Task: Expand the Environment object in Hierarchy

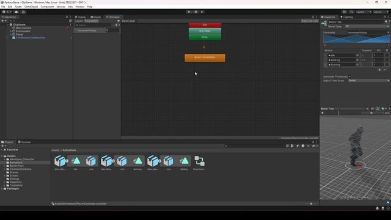Action: (10, 31)
